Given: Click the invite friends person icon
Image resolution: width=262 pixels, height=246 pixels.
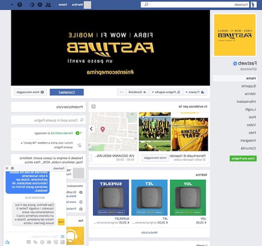Looking at the screenshot, I should pos(79,145).
